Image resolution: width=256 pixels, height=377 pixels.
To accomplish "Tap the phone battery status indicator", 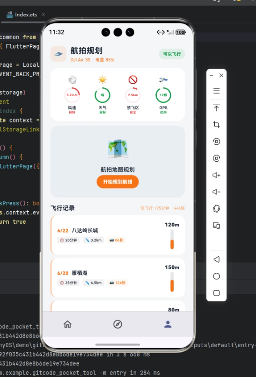I will click(181, 32).
